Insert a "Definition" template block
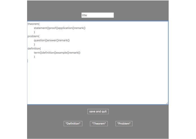Image resolution: width=196 pixels, height=139 pixels. click(x=73, y=124)
